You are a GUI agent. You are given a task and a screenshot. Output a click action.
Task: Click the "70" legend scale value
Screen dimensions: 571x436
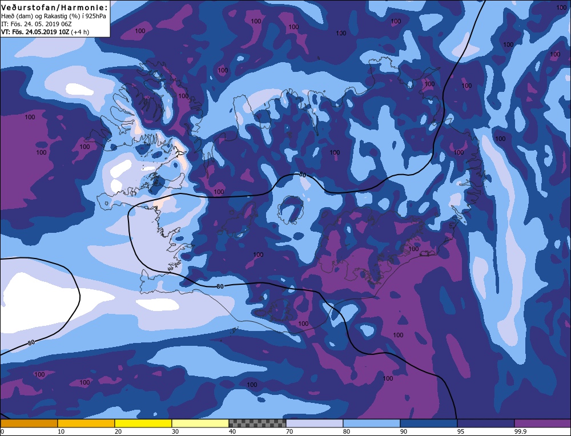289,431
